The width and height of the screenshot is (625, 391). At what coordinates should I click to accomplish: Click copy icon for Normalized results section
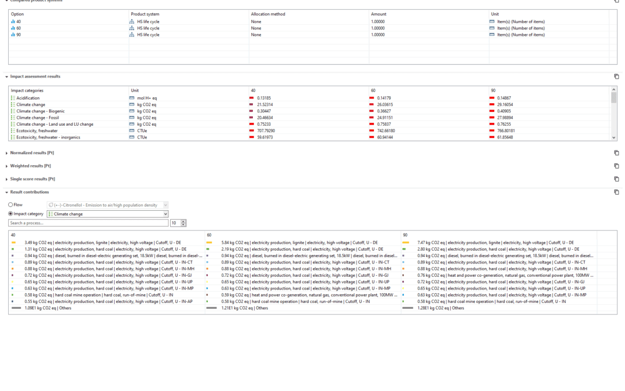616,153
